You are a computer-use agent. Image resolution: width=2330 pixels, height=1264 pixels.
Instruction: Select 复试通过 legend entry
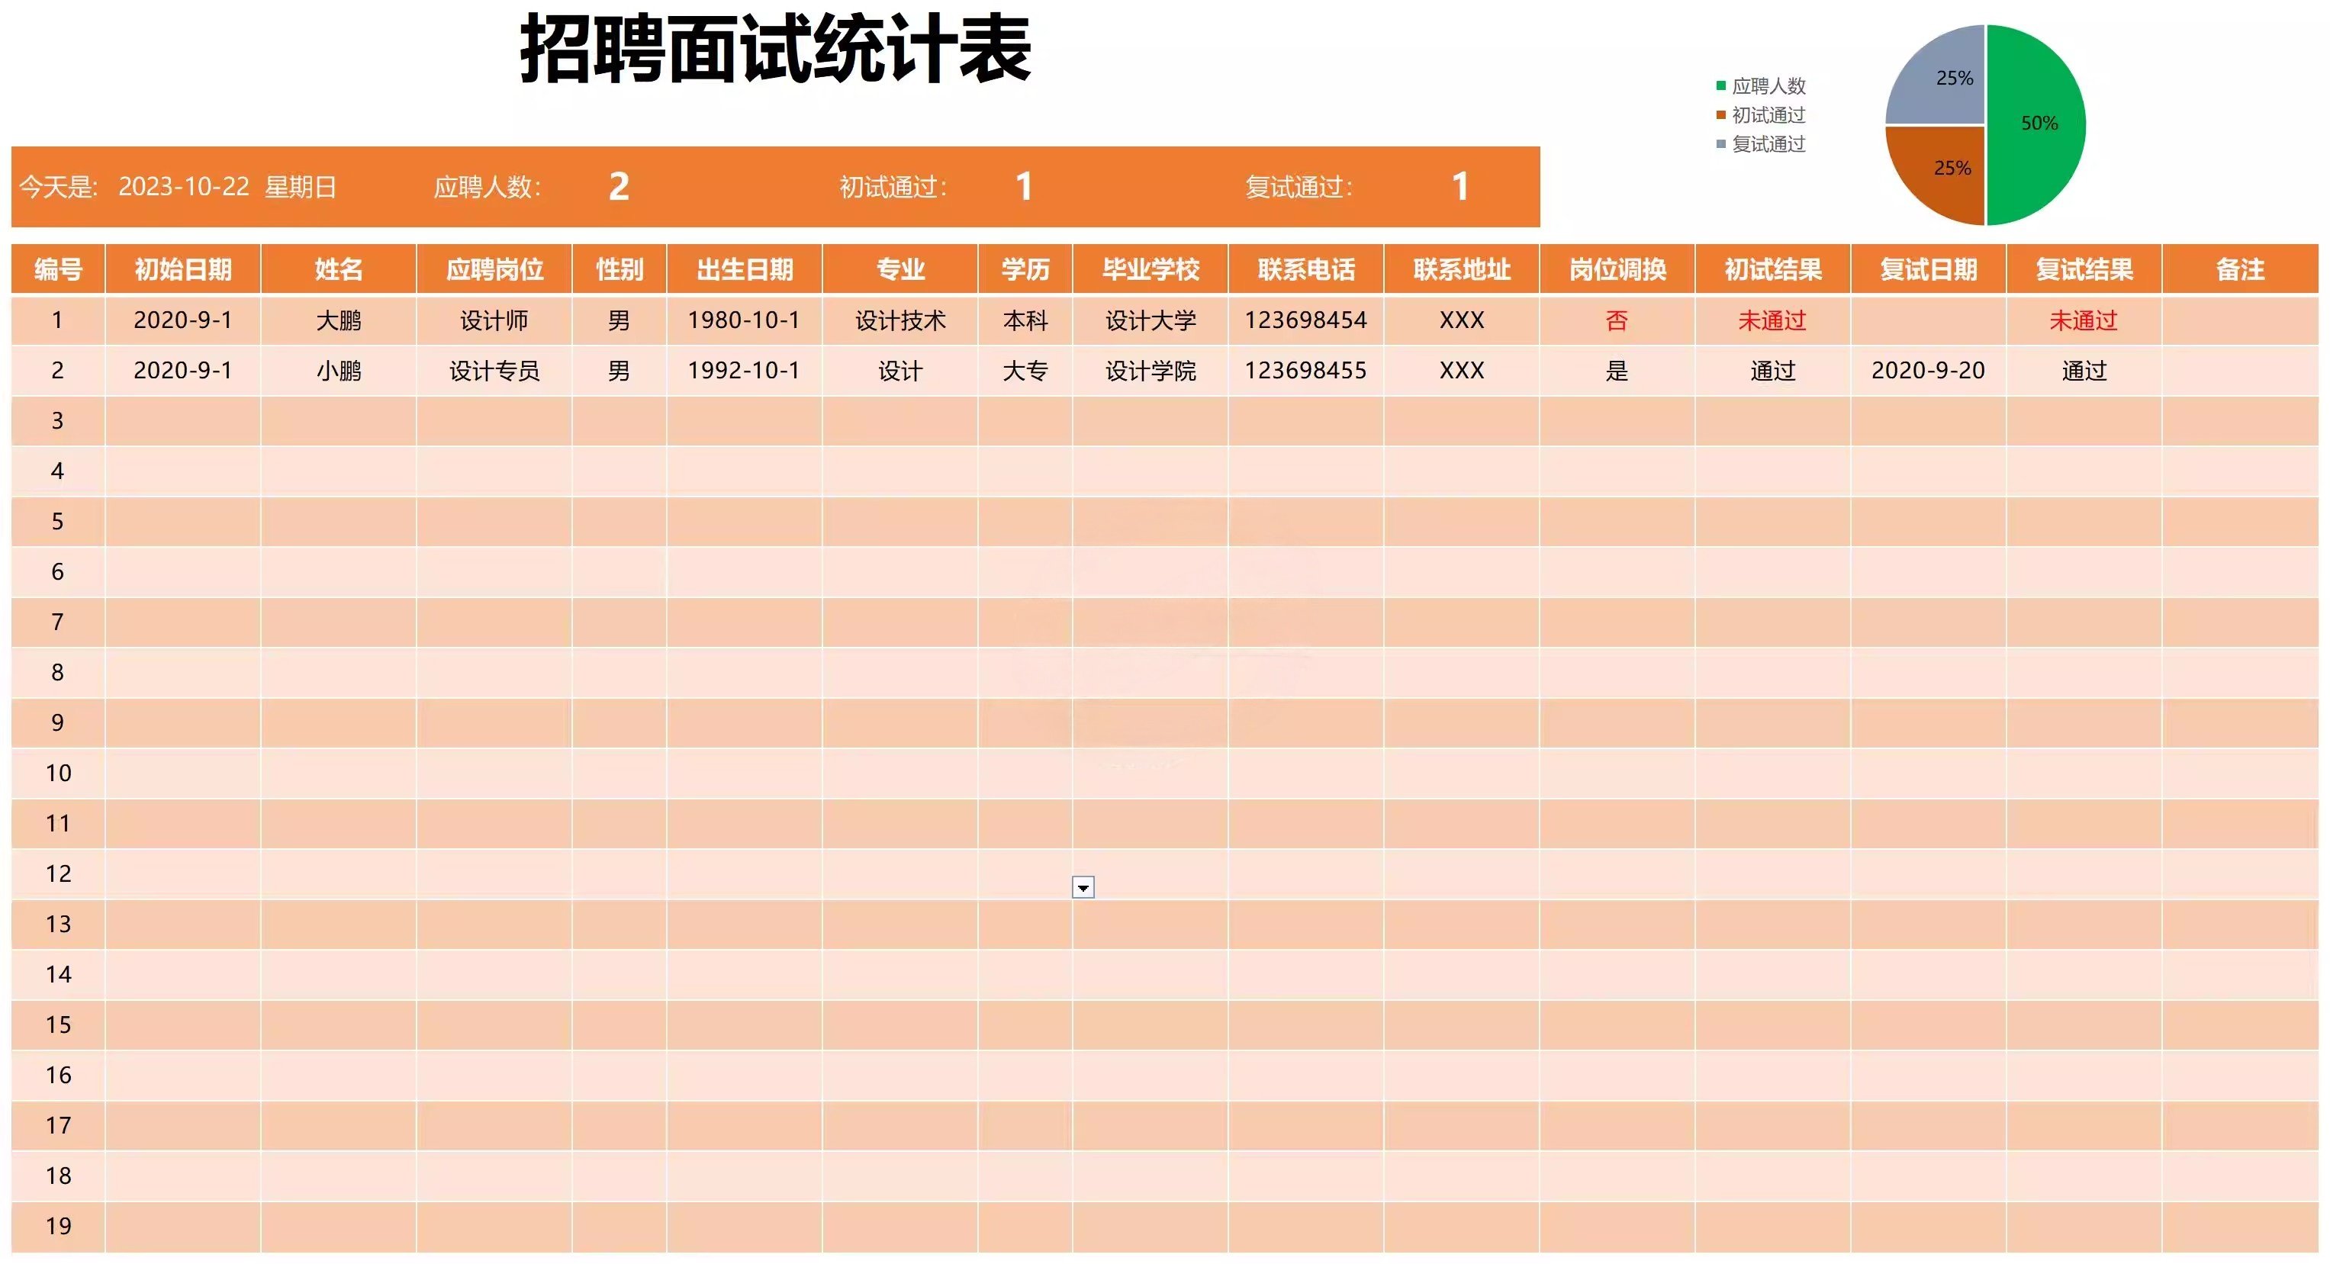click(1768, 143)
